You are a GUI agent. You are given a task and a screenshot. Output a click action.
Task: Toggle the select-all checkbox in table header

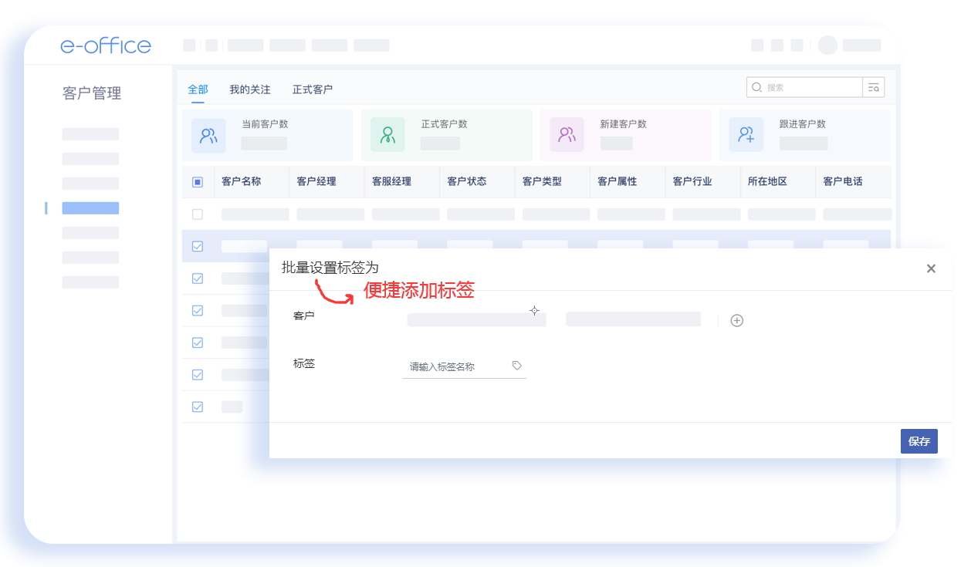point(198,182)
